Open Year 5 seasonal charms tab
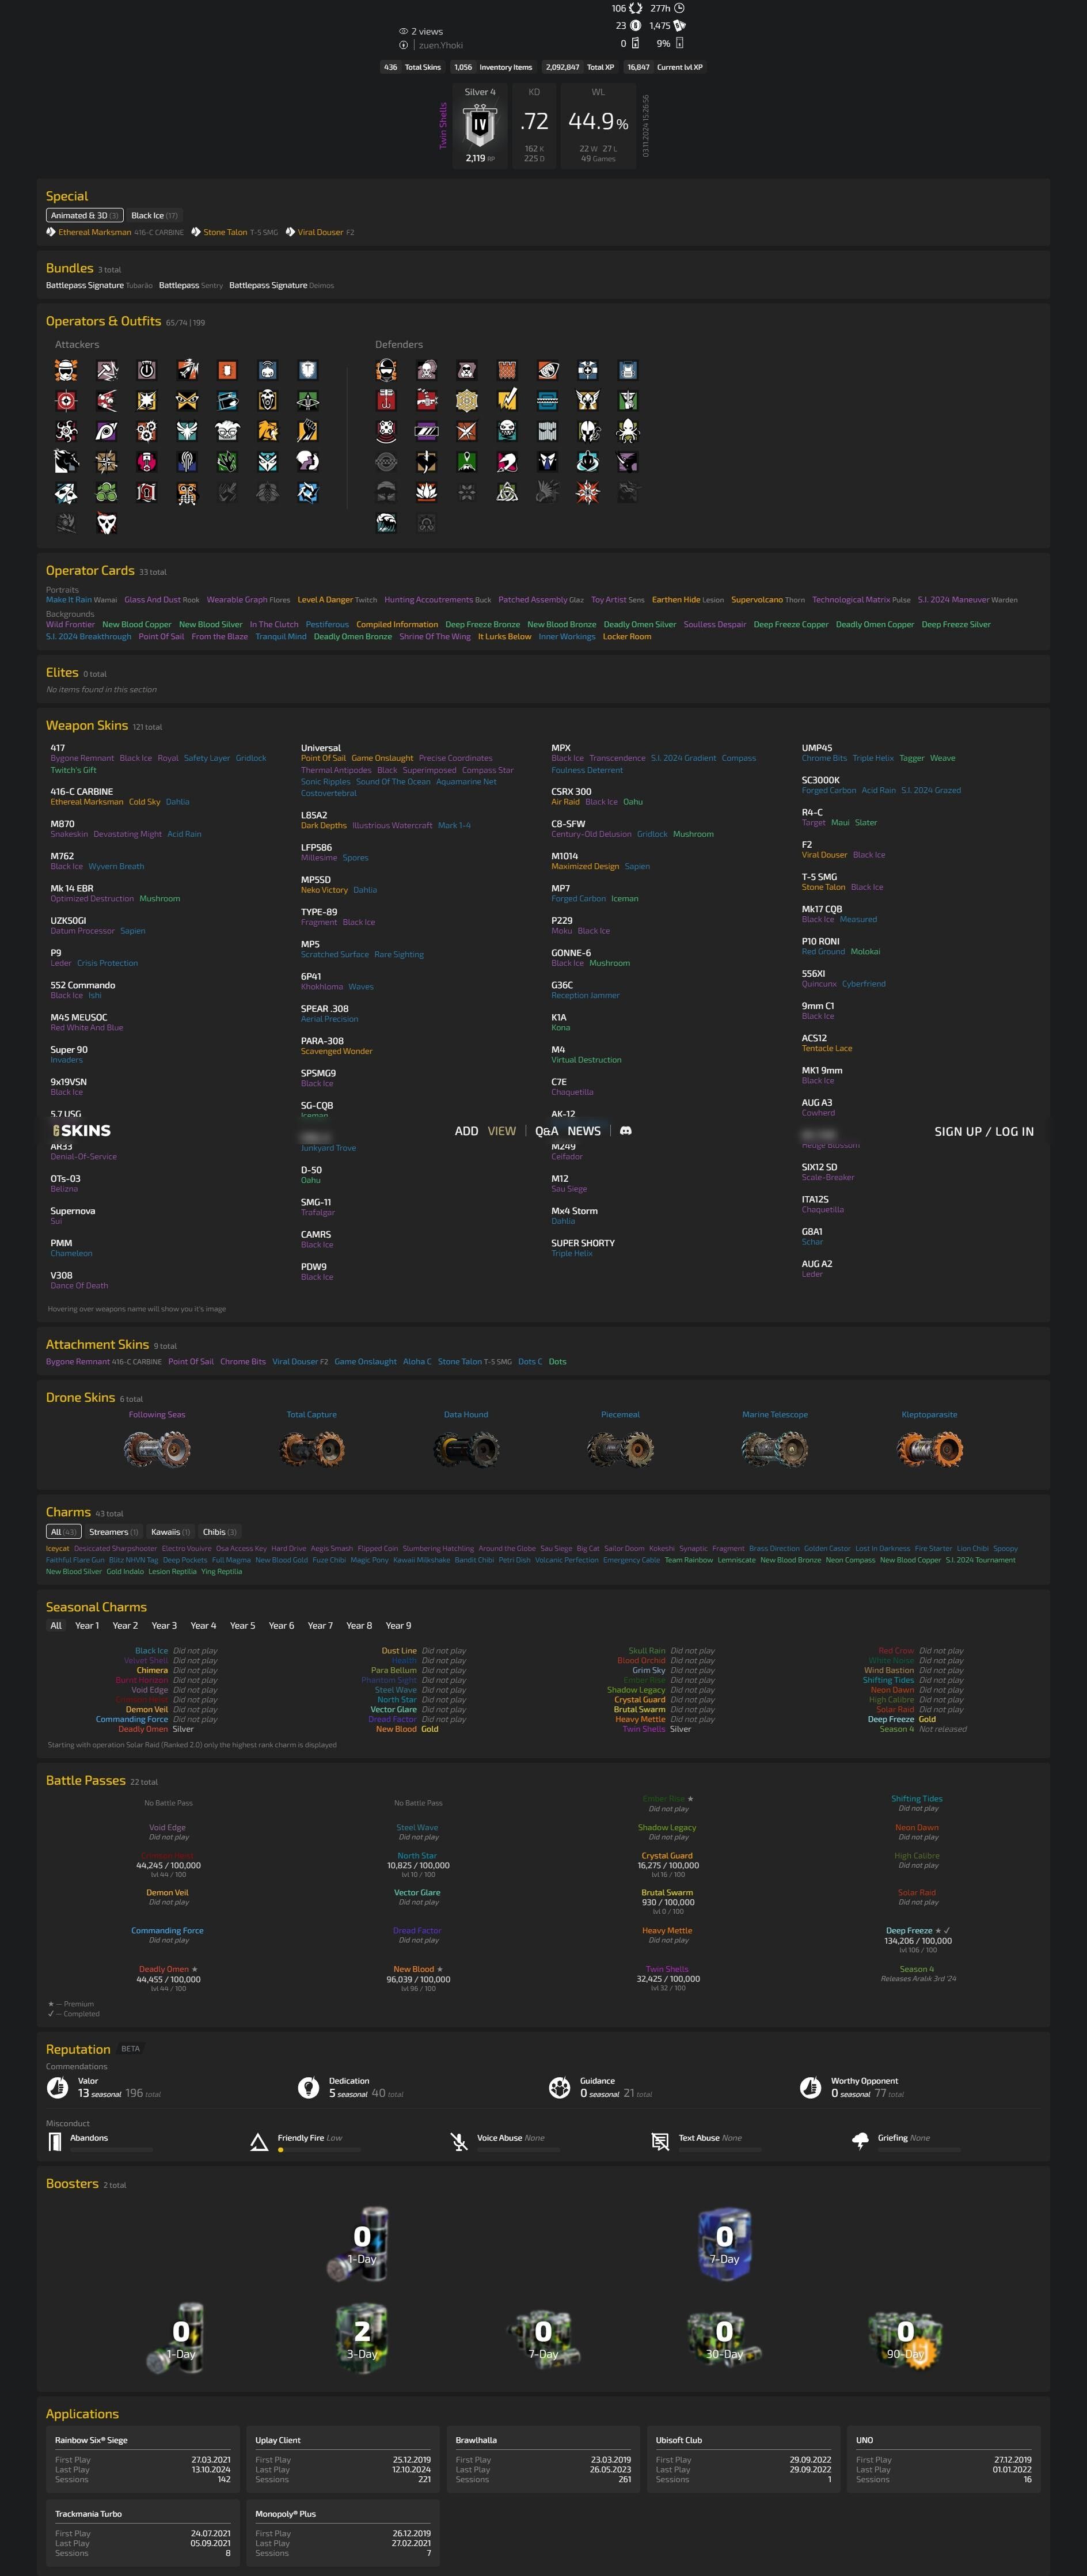 pyautogui.click(x=242, y=1625)
